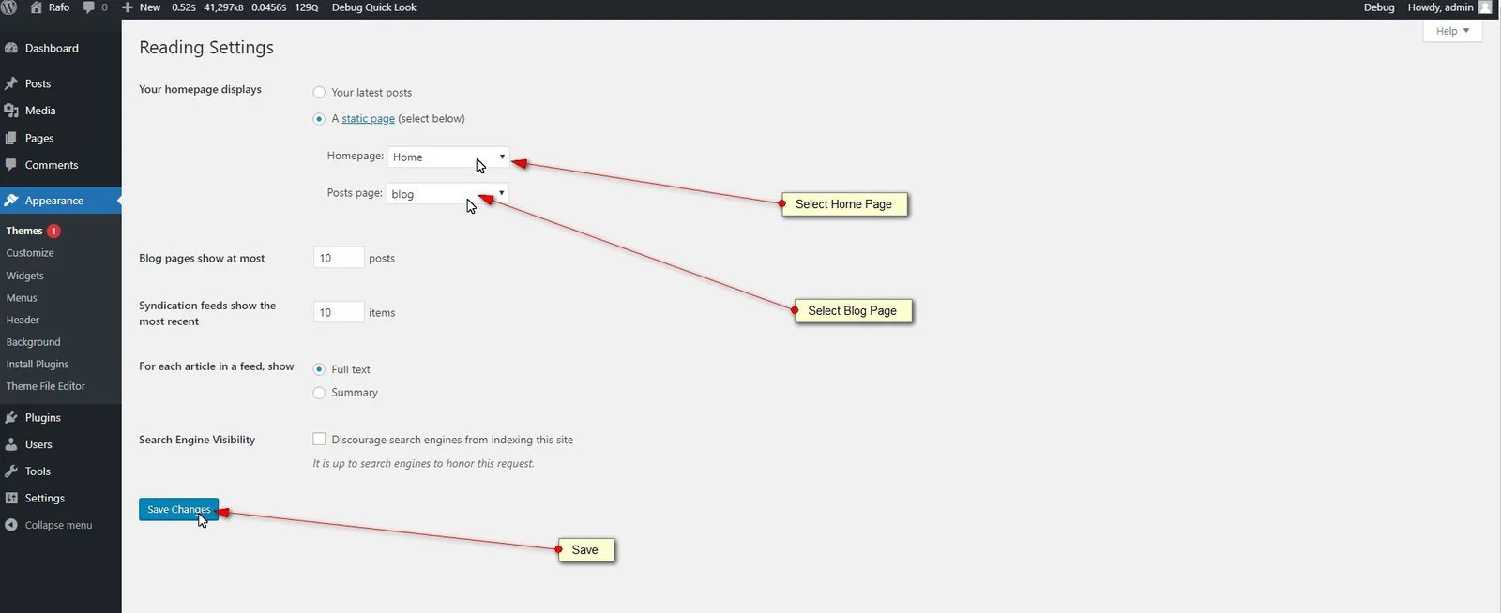Click the WordPress logo icon
The height and width of the screenshot is (613, 1501).
(x=9, y=7)
